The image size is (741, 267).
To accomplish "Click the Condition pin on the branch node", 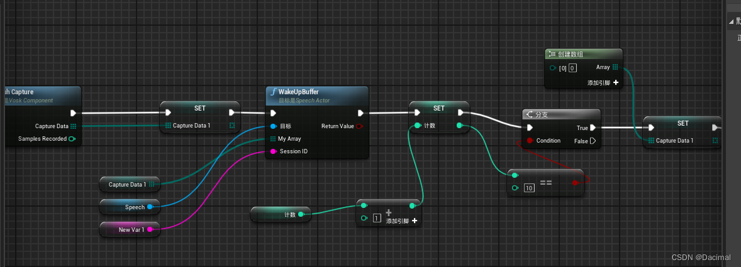I will (x=530, y=141).
